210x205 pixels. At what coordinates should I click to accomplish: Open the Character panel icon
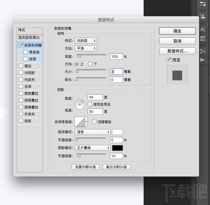[x=203, y=29]
